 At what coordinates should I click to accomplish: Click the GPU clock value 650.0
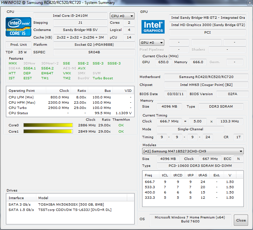coord(163,62)
